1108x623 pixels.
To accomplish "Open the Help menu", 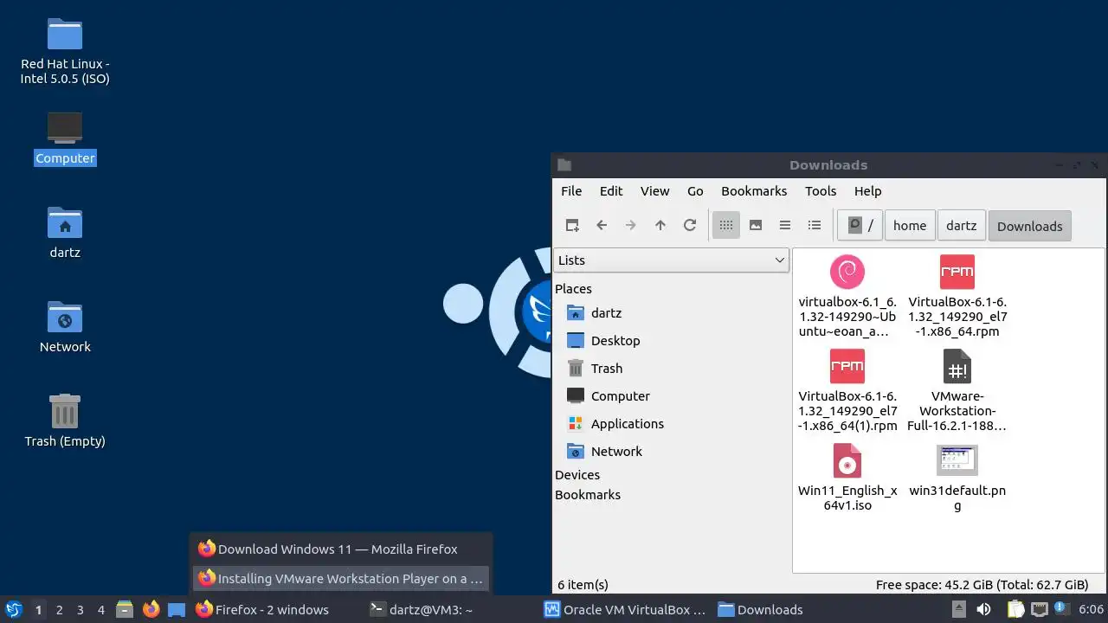I will [x=867, y=191].
